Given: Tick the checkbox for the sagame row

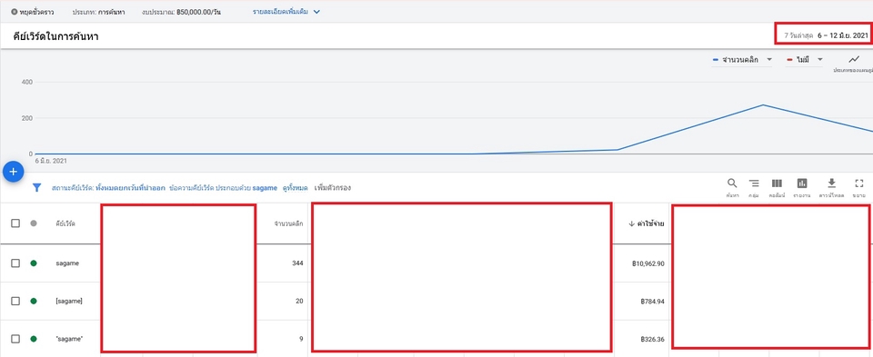Looking at the screenshot, I should point(15,263).
